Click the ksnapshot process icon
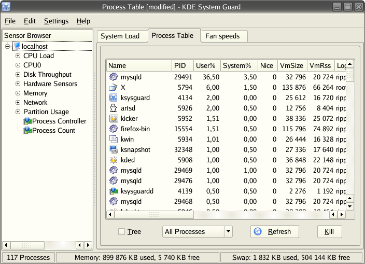 click(114, 149)
